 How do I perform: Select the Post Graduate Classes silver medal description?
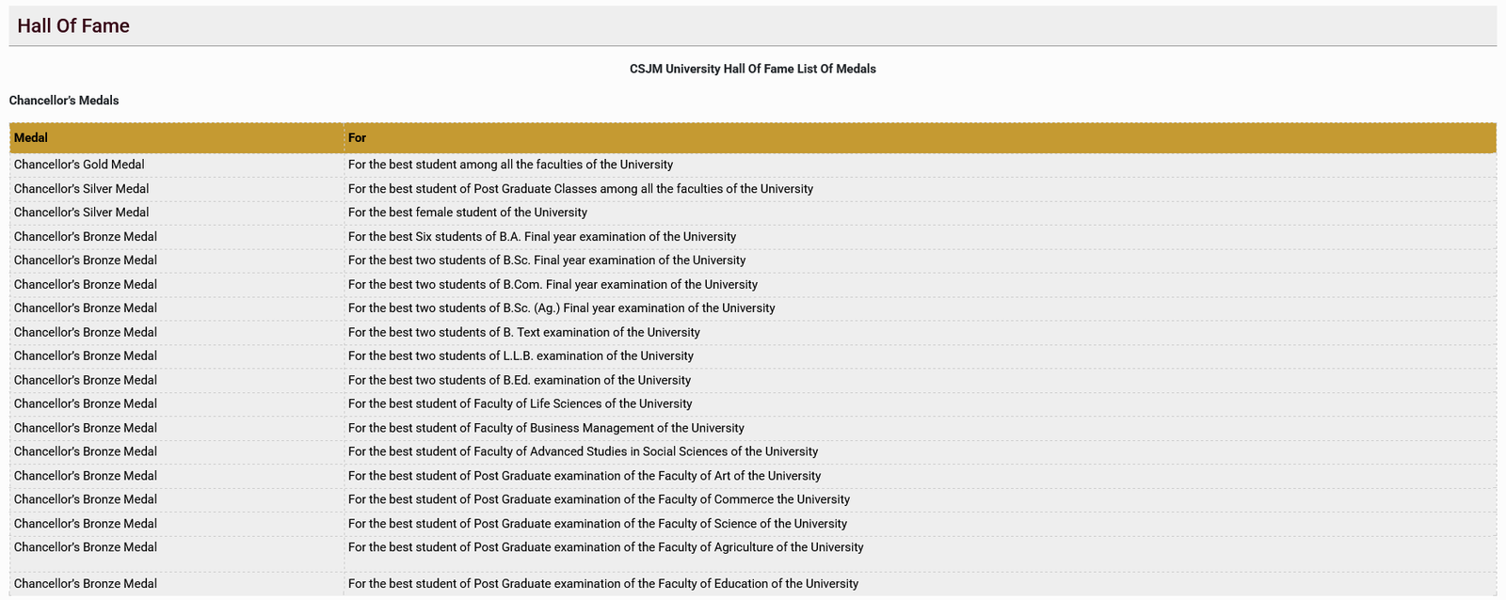[580, 189]
